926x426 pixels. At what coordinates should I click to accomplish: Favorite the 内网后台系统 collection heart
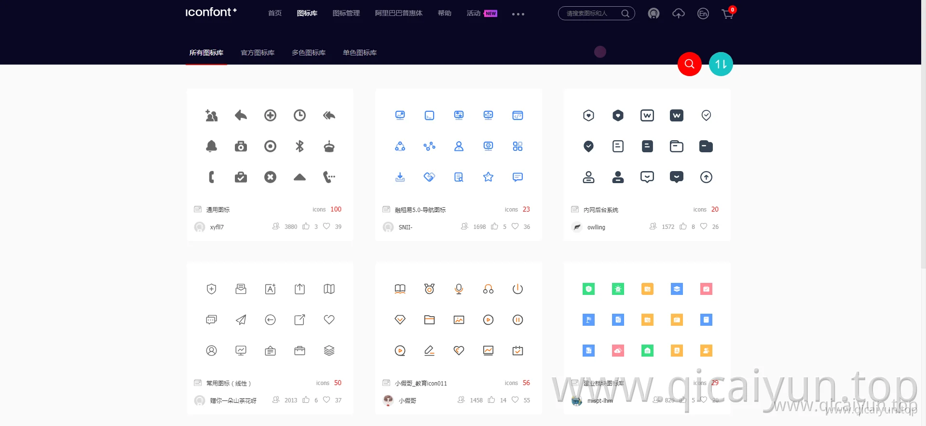tap(704, 226)
